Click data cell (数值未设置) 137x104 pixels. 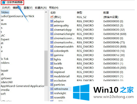pos(111,17)
